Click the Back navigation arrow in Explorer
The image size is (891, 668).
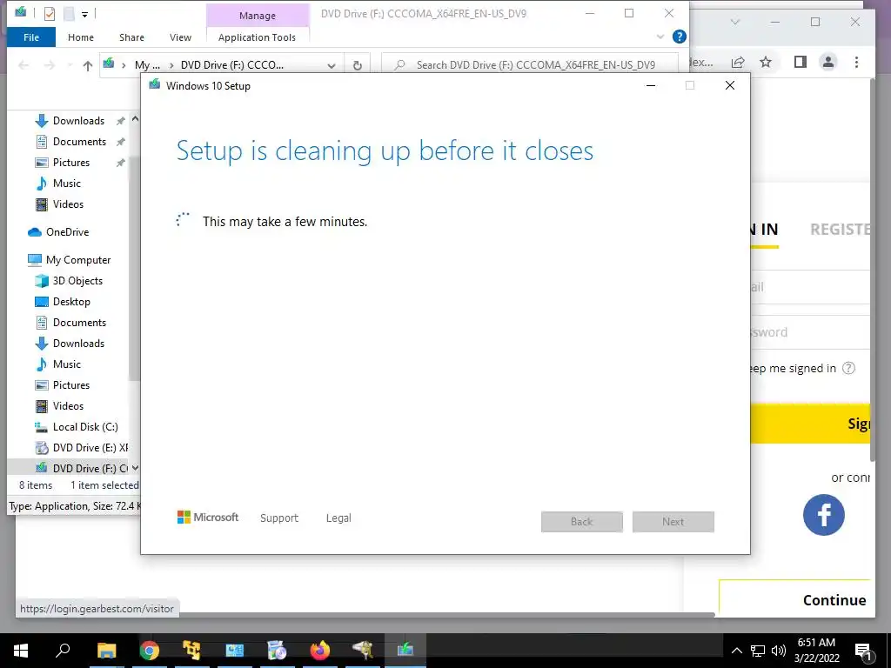[x=23, y=65]
